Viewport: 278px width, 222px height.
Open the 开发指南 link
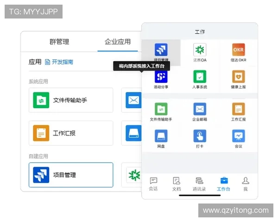point(63,62)
